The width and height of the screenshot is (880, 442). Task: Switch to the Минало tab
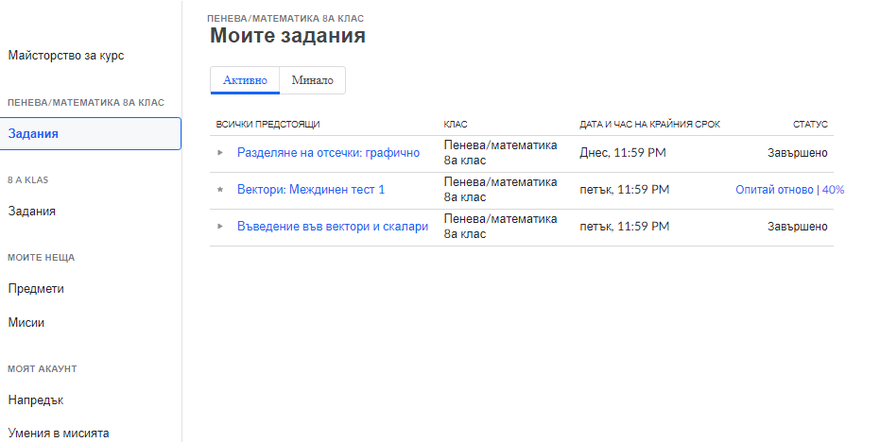click(312, 80)
